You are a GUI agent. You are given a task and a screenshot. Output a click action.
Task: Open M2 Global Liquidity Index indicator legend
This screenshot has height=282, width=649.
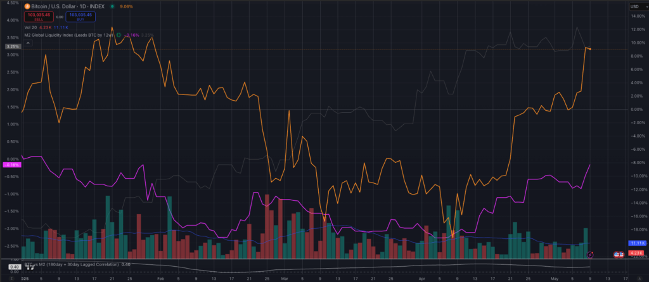click(x=68, y=35)
